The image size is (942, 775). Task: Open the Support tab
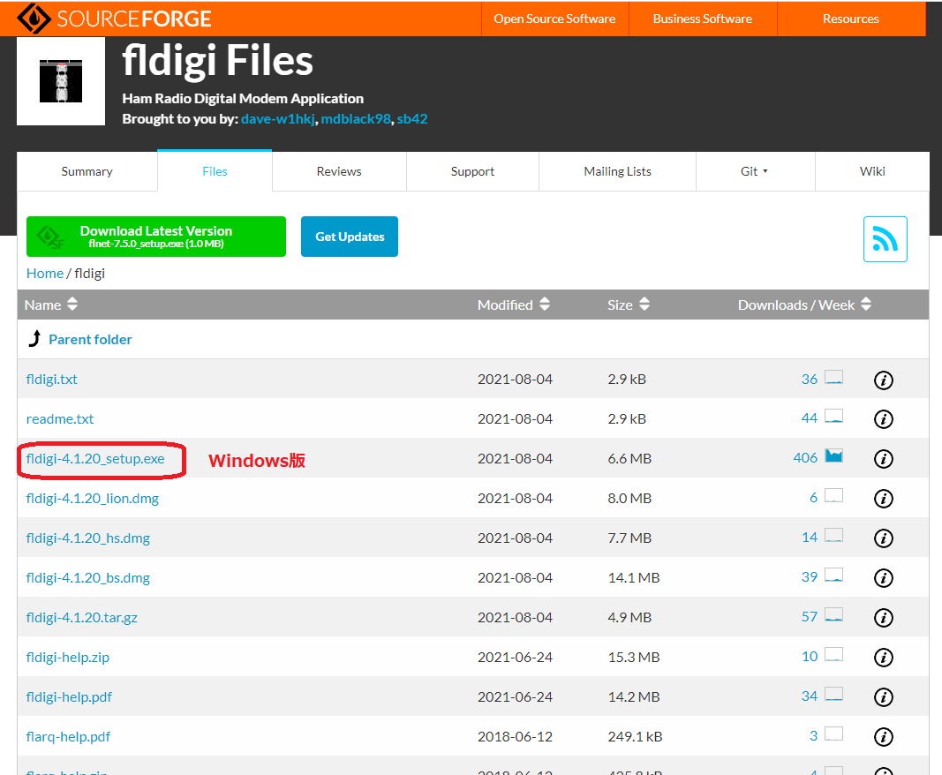click(x=473, y=171)
